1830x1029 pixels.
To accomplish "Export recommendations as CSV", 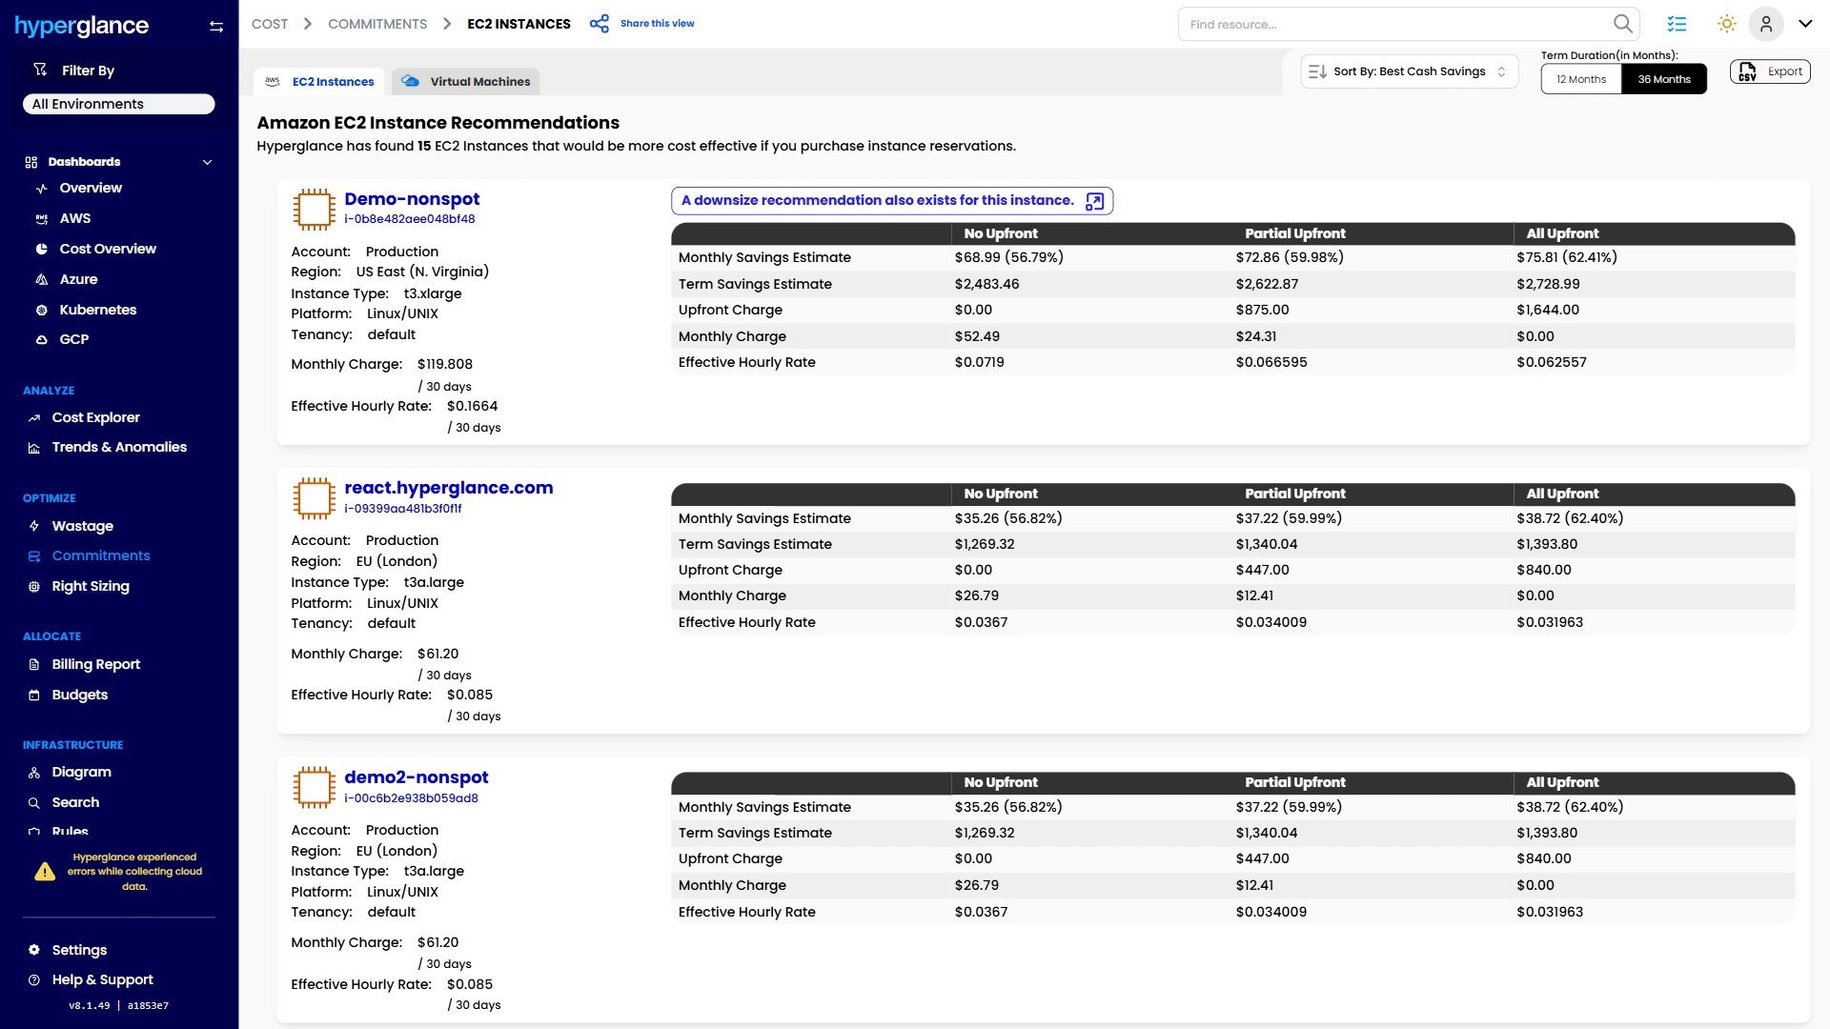I will [x=1770, y=71].
